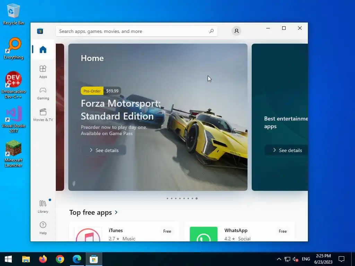Click the ENG language indicator

click(306, 259)
